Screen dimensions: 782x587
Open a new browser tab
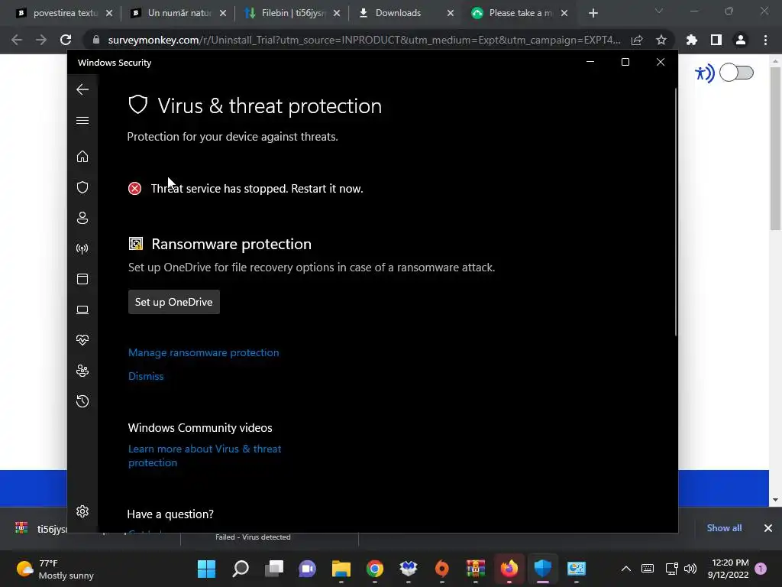click(x=593, y=13)
